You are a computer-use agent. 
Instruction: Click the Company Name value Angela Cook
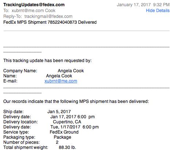tap(71, 71)
